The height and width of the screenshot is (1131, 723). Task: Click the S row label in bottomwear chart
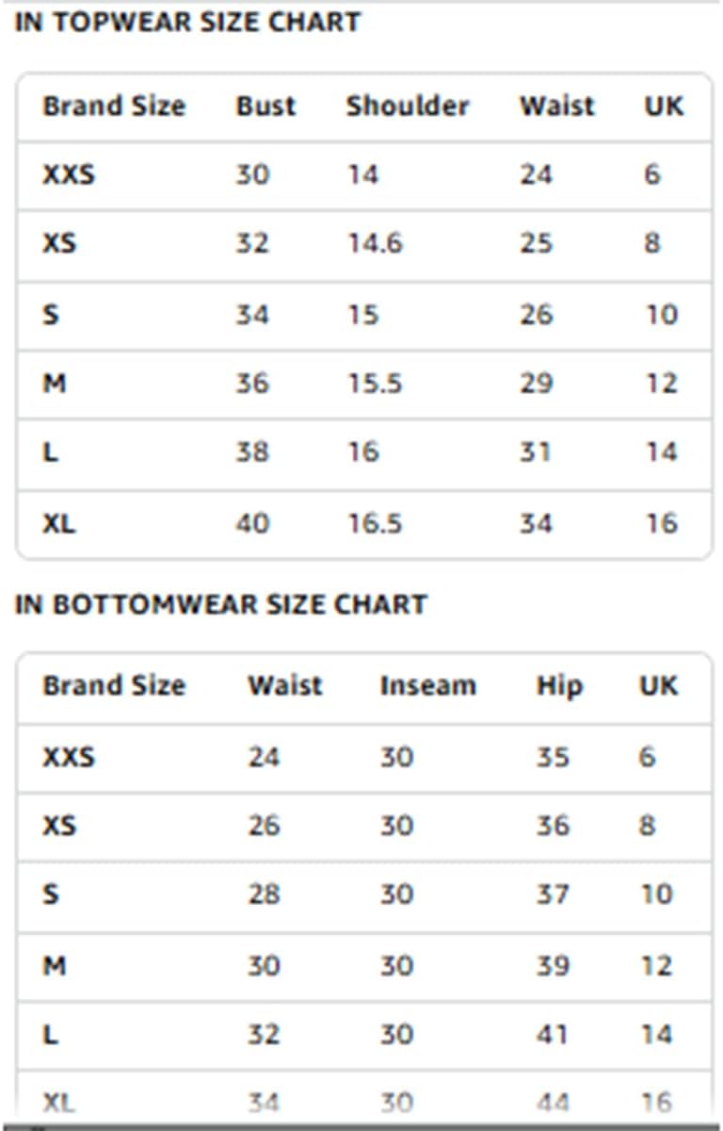[51, 894]
